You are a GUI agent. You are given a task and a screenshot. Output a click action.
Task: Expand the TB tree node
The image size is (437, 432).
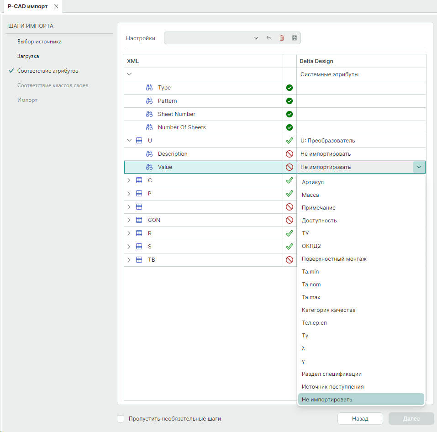coord(129,260)
